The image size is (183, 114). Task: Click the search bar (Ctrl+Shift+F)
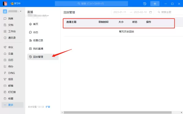91,3
